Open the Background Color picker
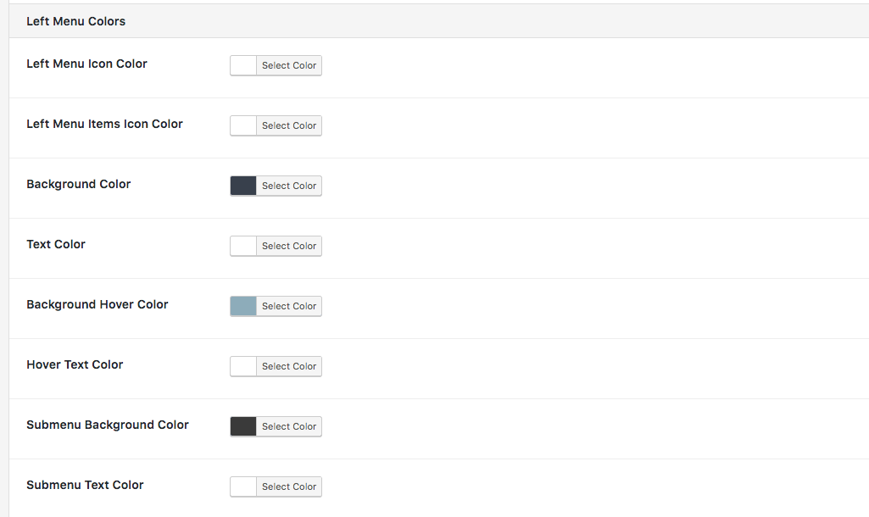Image resolution: width=869 pixels, height=517 pixels. click(x=289, y=186)
